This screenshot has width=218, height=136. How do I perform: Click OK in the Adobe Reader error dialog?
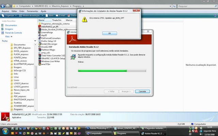(110, 33)
